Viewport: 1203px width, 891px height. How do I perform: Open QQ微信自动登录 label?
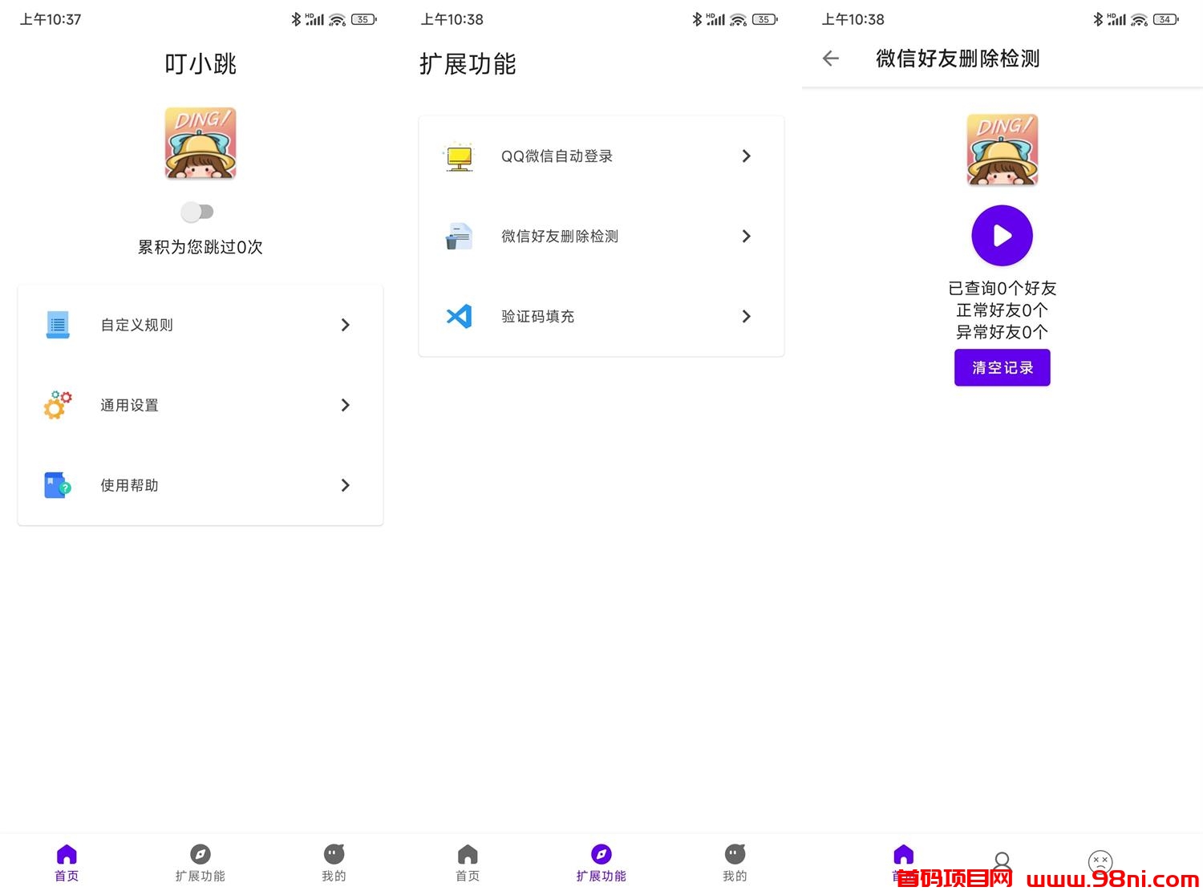point(557,156)
